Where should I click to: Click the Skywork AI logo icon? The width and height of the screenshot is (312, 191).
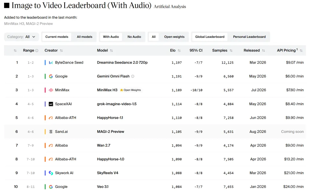51,173
